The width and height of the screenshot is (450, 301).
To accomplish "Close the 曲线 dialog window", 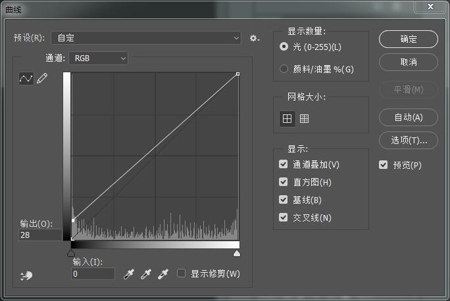I will 430,7.
